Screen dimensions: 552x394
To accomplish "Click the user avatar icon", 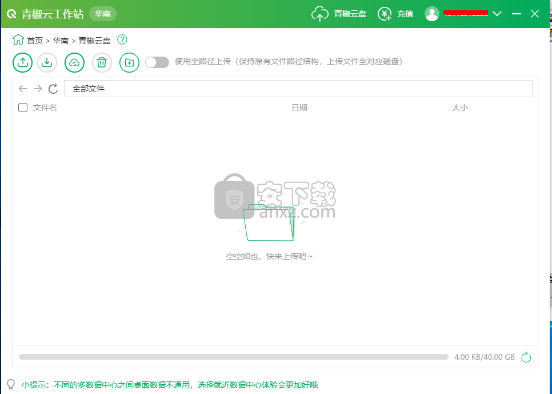I will pyautogui.click(x=432, y=14).
